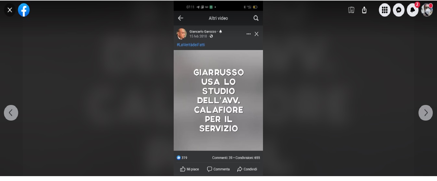Viewport: 437px width, 181px height.
Task: Open the #LaVeritàdeiFatti hashtag link
Action: [x=191, y=45]
